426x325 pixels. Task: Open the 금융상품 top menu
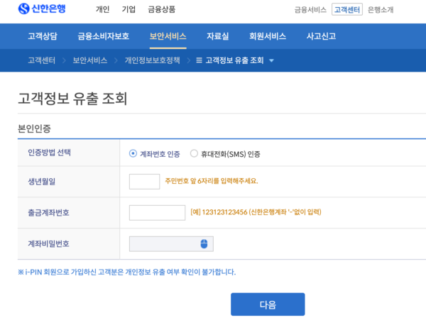tap(162, 9)
